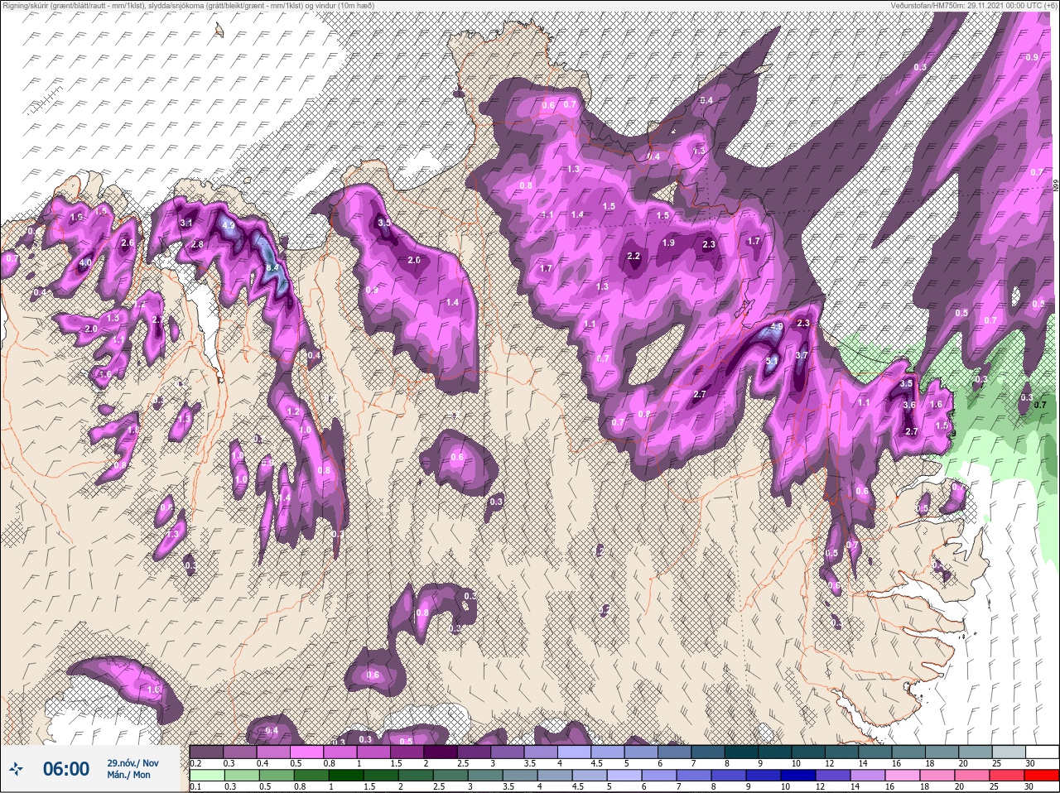Screen dimensions: 1060x793
Task: Select the lower legend swatch labeled 10
Action: pos(798,776)
